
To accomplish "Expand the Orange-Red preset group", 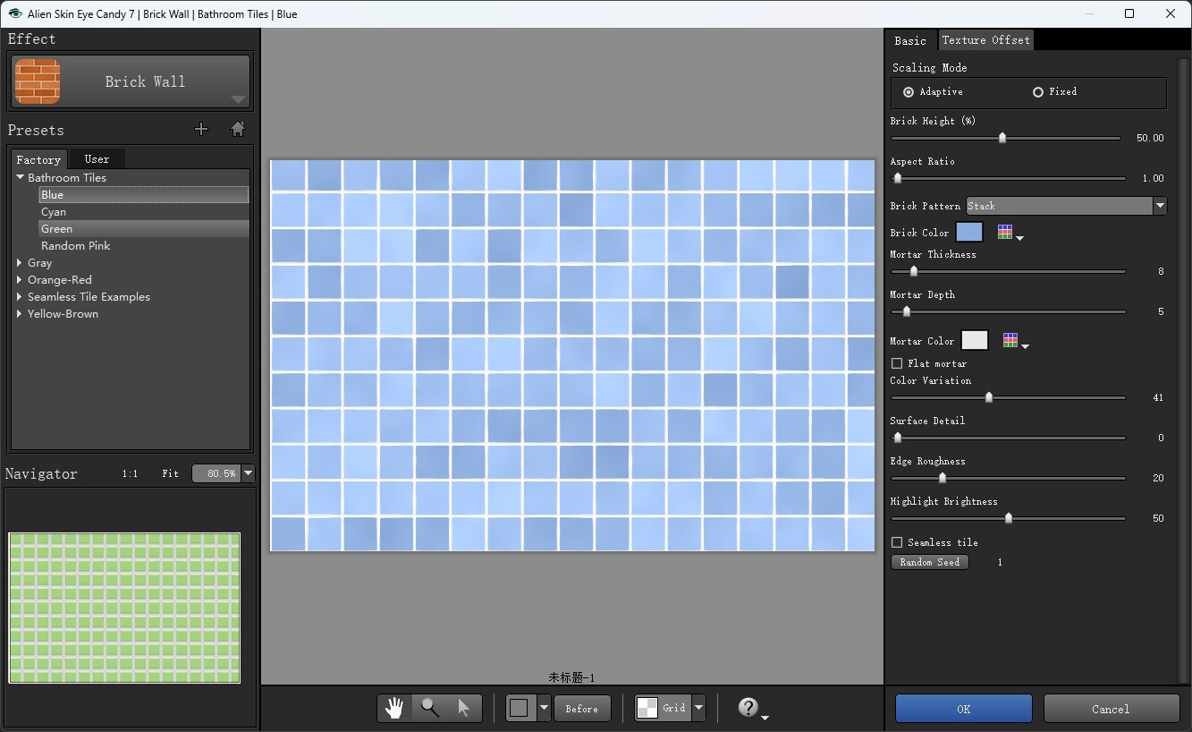I will pyautogui.click(x=20, y=280).
